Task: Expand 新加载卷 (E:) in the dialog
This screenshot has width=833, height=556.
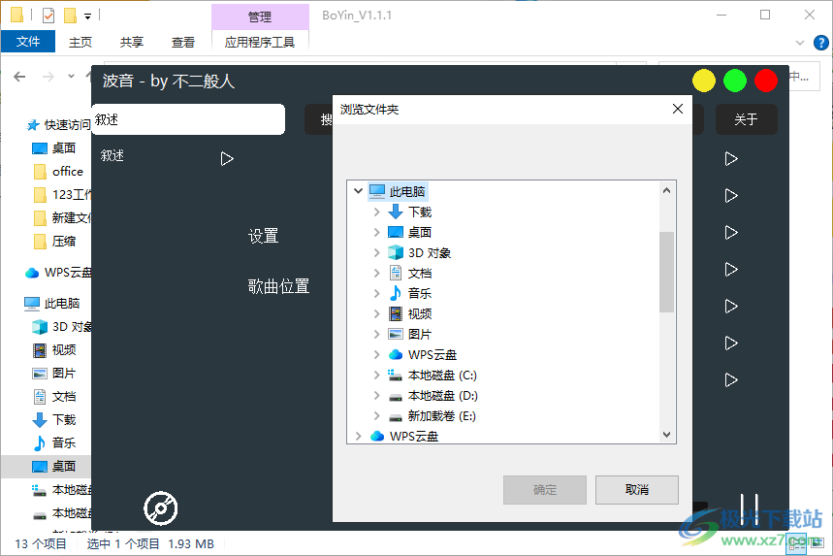Action: pos(376,415)
